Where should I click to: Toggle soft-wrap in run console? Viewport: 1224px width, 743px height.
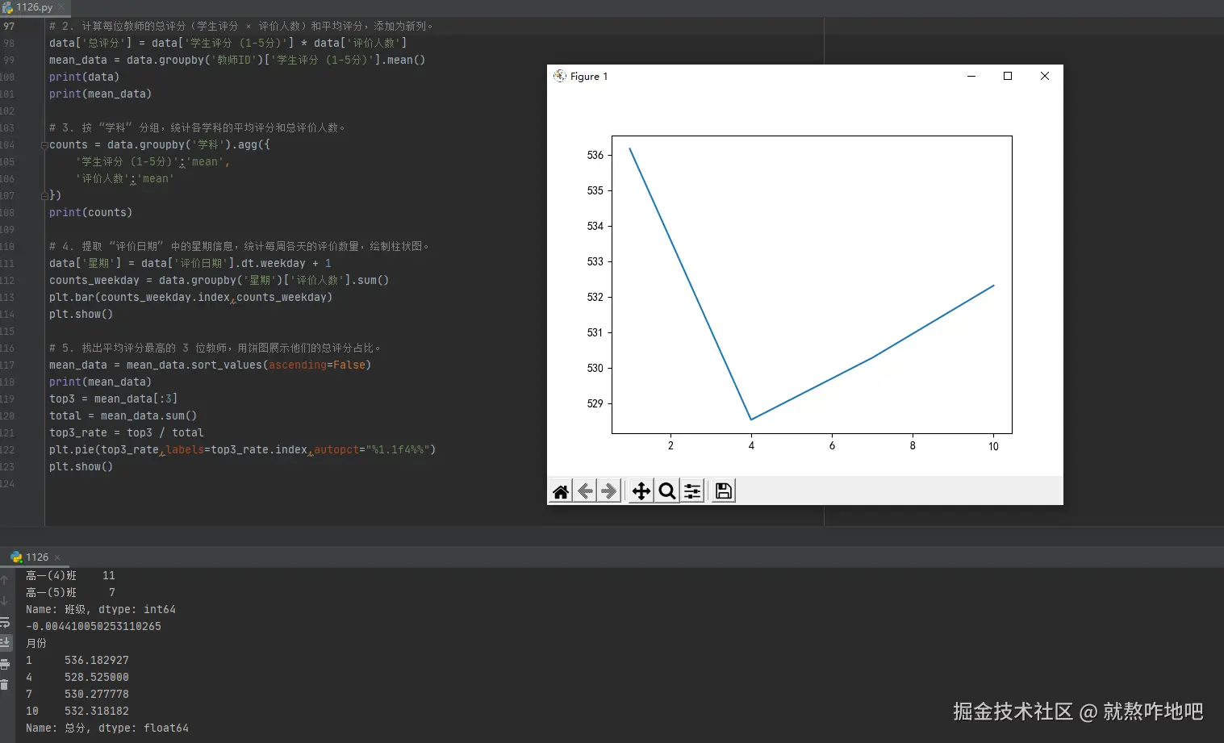(x=5, y=622)
